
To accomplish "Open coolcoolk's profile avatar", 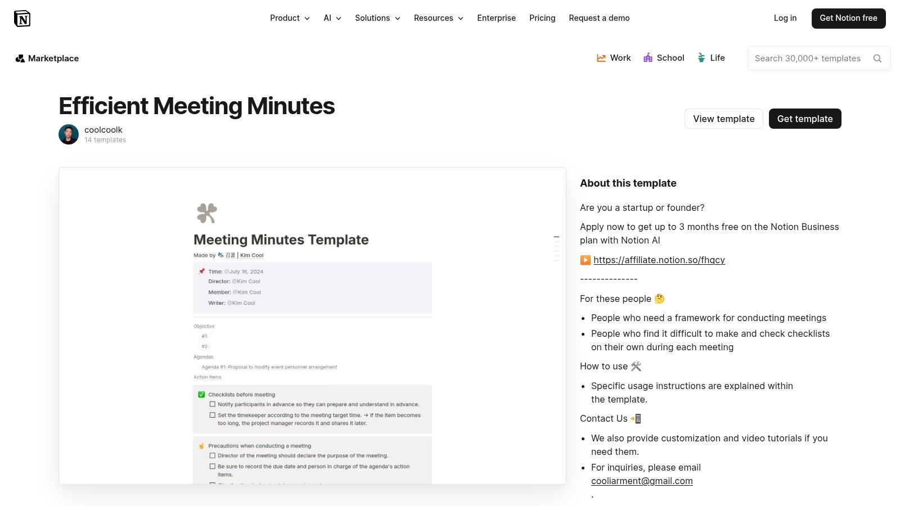I will tap(68, 134).
